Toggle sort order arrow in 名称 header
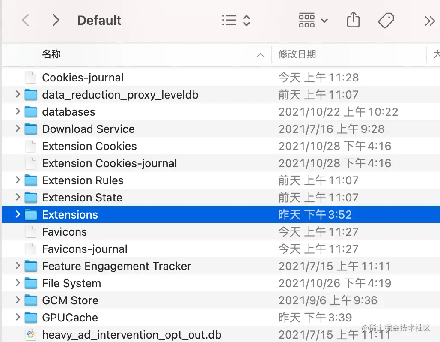Image resolution: width=440 pixels, height=342 pixels. pyautogui.click(x=260, y=55)
